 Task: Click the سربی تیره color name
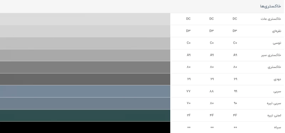pyautogui.click(x=274, y=103)
